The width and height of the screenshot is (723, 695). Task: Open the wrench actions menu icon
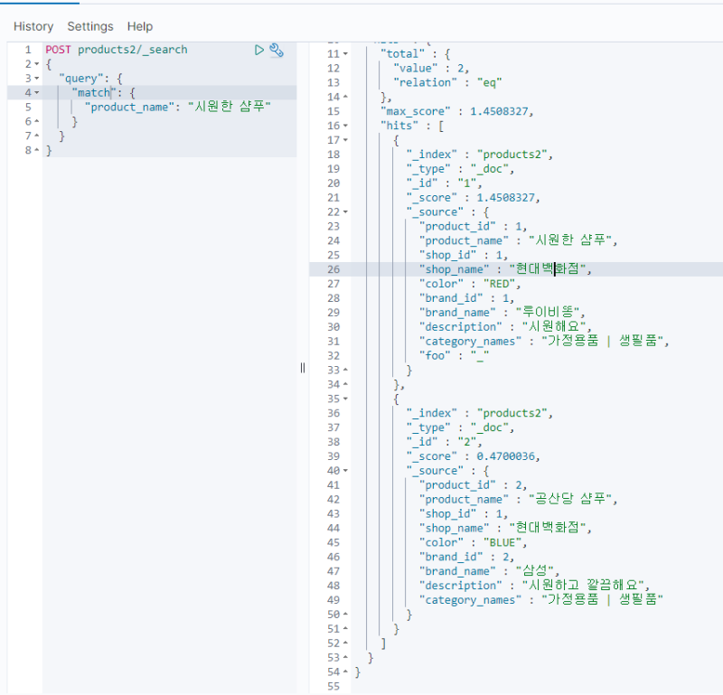click(x=277, y=51)
